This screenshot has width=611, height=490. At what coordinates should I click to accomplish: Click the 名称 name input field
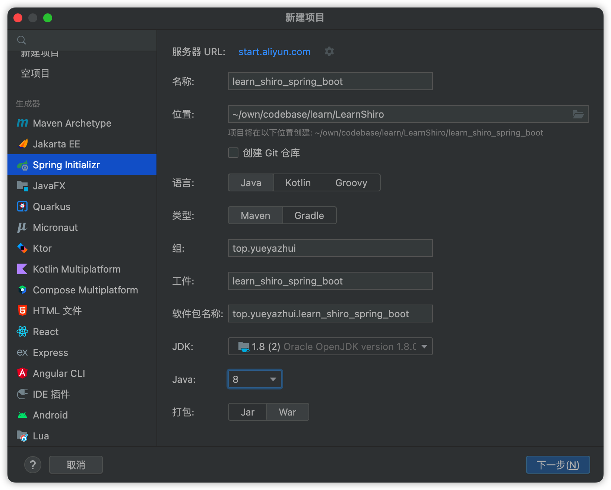[x=330, y=81]
